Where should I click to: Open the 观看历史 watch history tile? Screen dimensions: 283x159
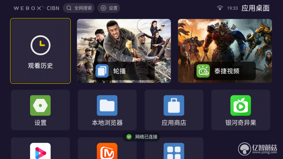[40, 51]
